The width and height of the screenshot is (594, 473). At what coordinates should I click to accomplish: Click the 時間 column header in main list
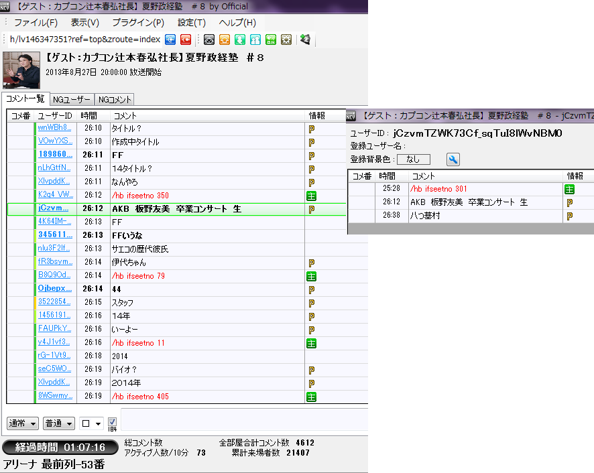93,116
